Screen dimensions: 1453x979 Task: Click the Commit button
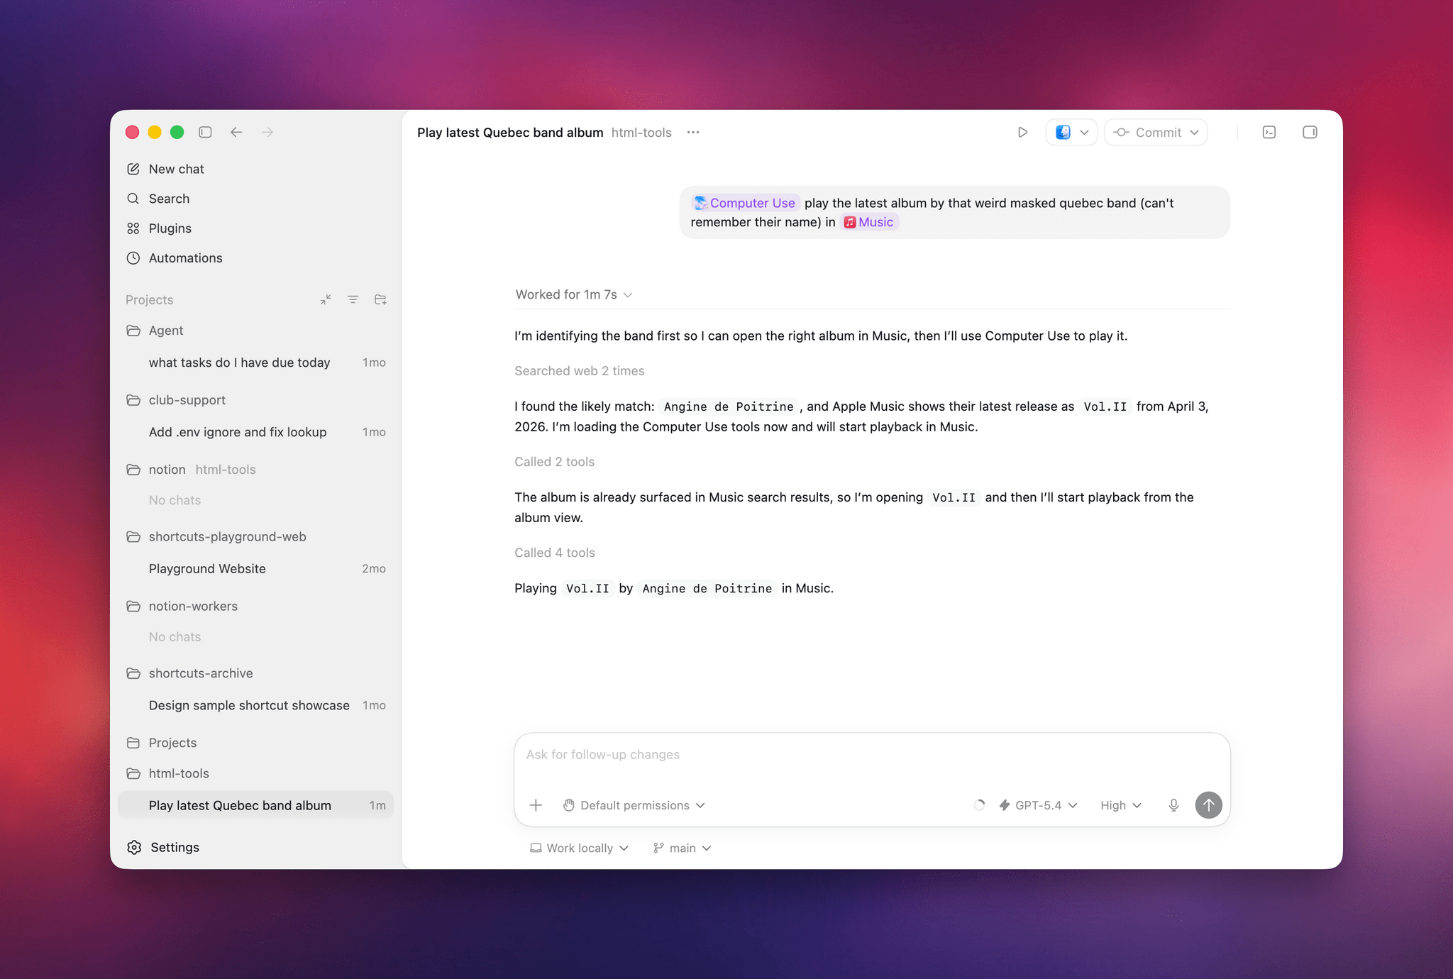[1156, 133]
